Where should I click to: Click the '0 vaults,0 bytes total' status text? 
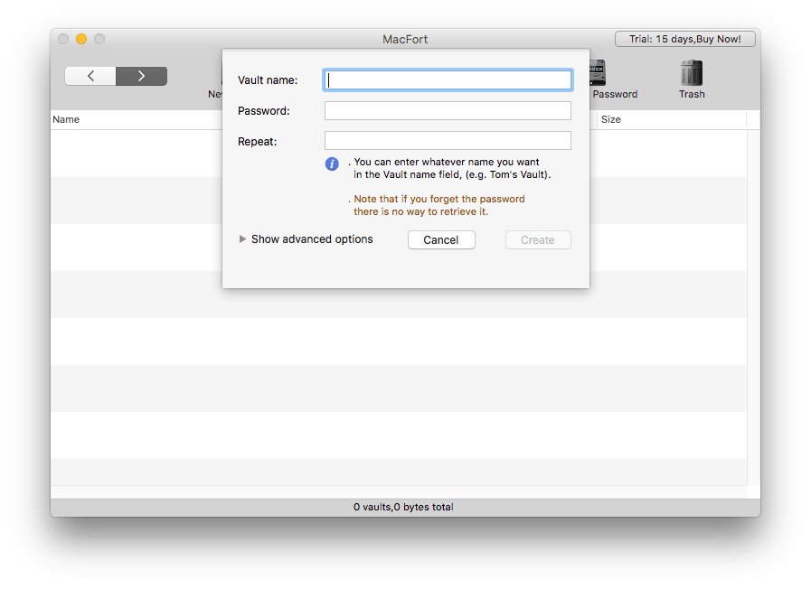403,507
